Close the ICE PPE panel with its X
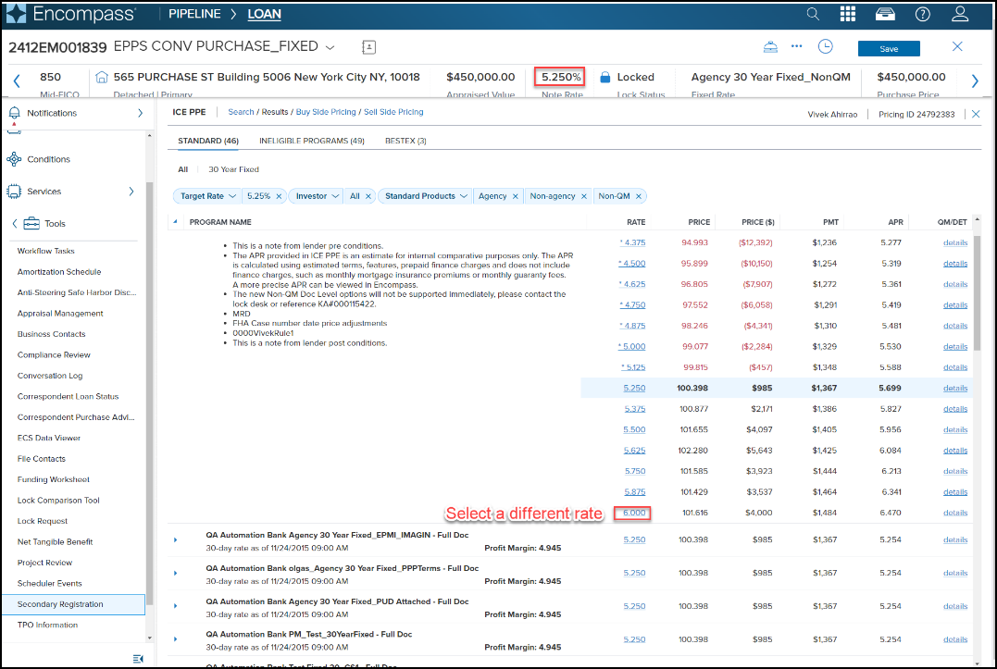Screen dimensions: 997x669 [976, 115]
